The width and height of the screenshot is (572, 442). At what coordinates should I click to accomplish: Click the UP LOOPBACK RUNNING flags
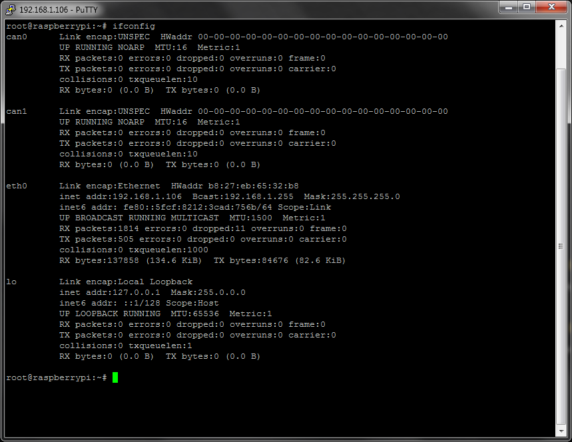click(110, 314)
